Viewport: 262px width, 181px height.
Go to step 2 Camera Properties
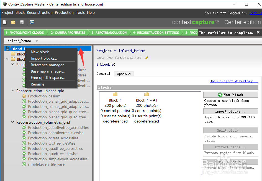(x=68, y=33)
